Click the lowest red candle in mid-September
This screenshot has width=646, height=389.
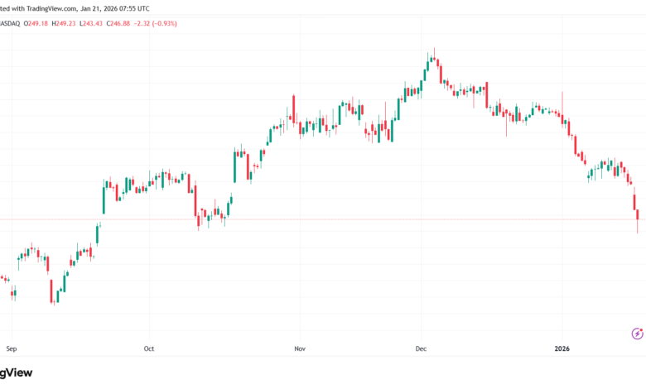pyautogui.click(x=51, y=291)
